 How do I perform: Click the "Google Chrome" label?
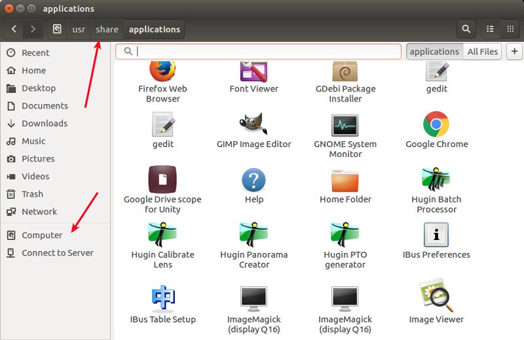coord(436,144)
